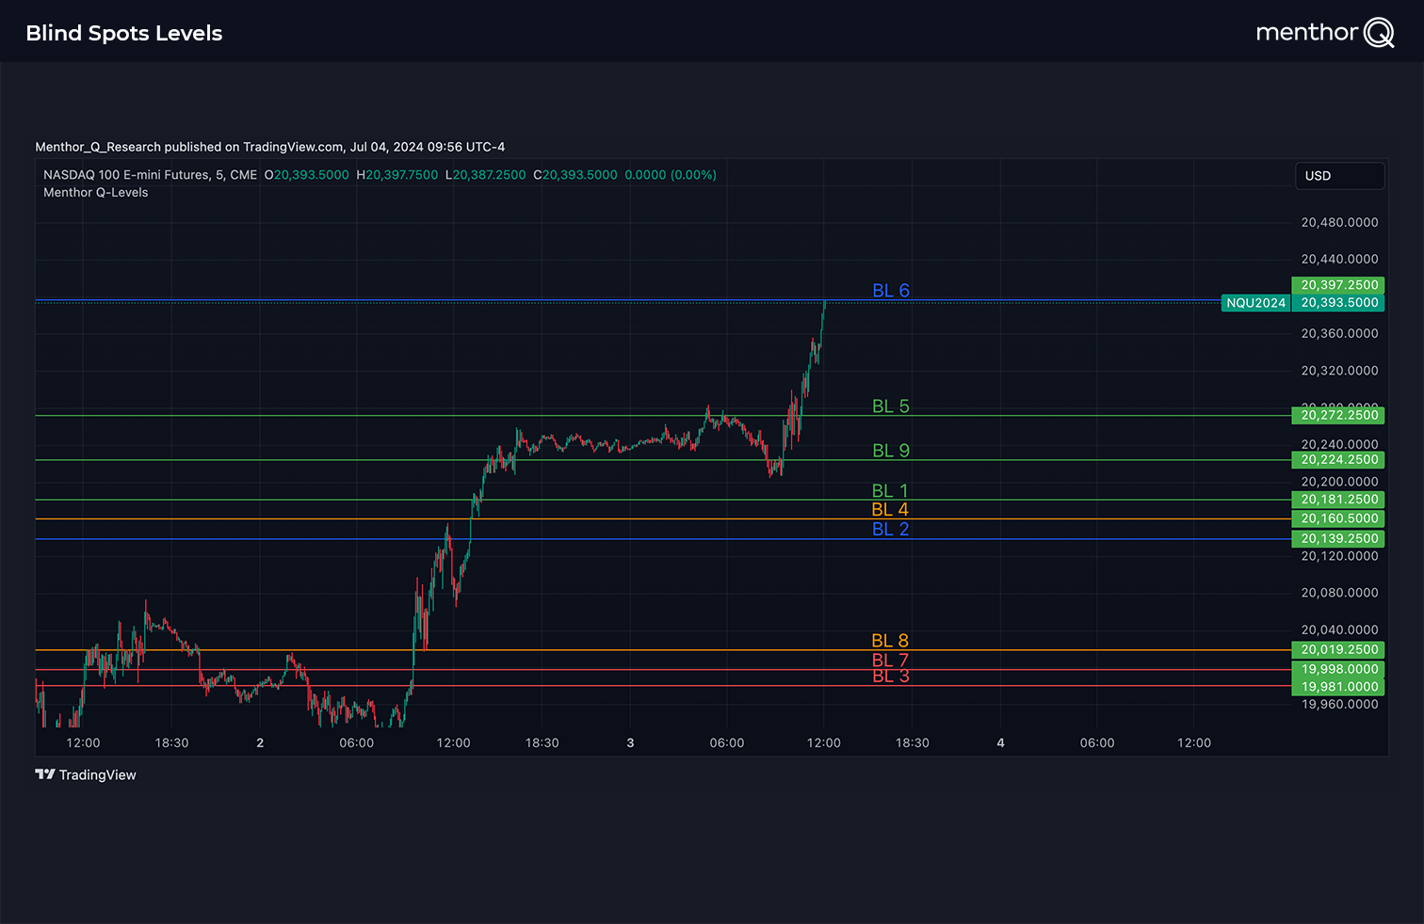Click the date 3 on time axis
Image resolution: width=1424 pixels, height=924 pixels.
[x=630, y=742]
